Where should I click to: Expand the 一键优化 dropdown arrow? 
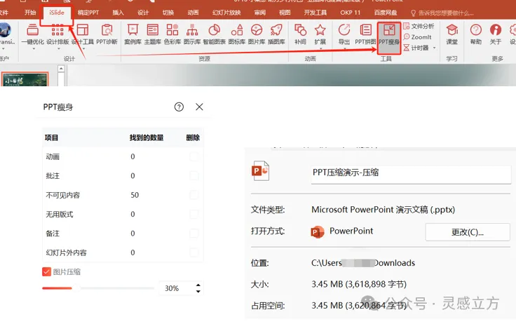point(34,49)
